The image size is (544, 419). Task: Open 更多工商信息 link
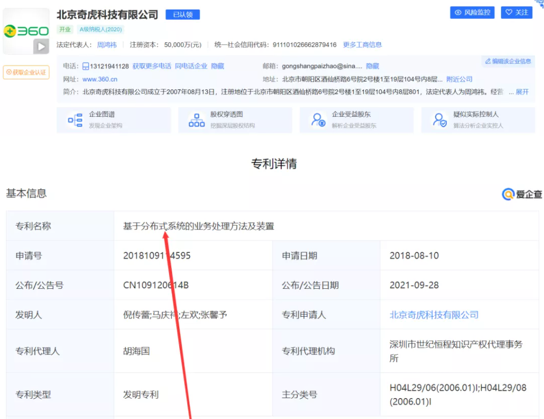(x=362, y=44)
